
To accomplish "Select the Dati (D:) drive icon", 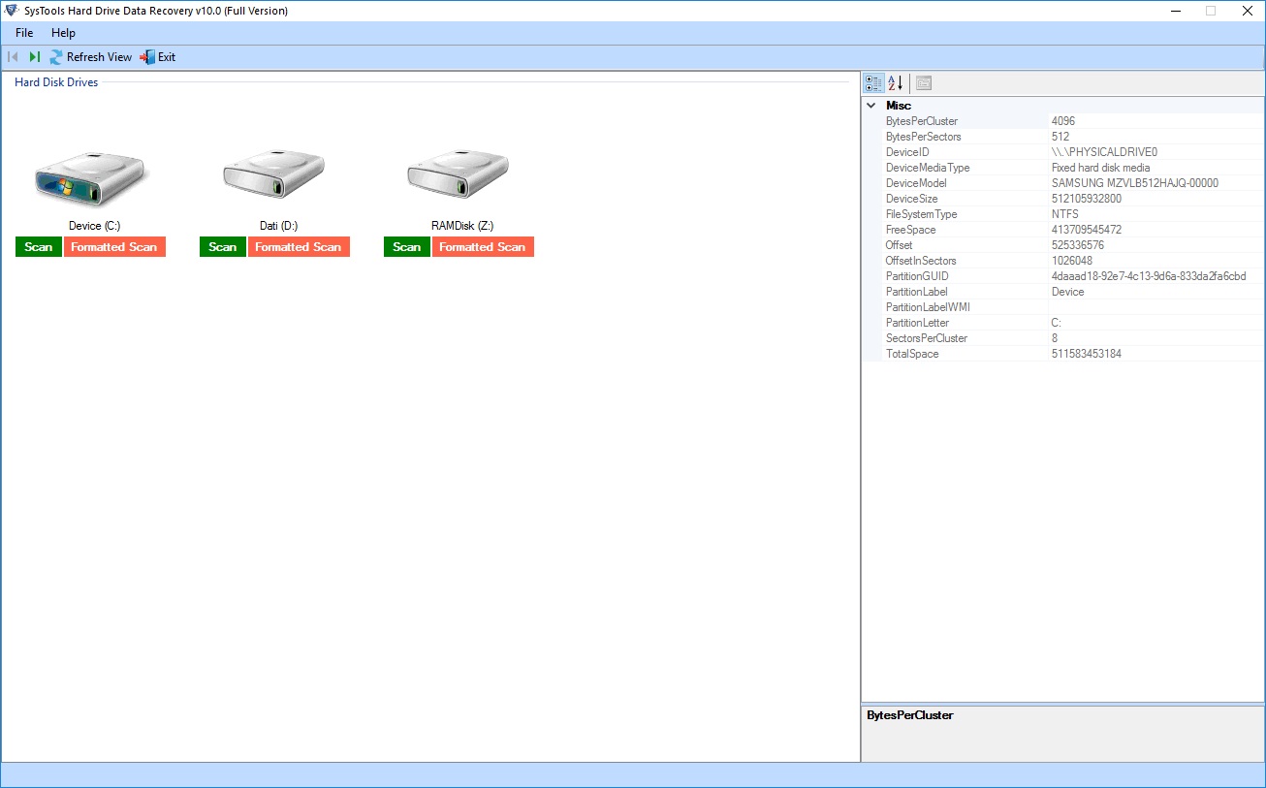I will coord(274,174).
